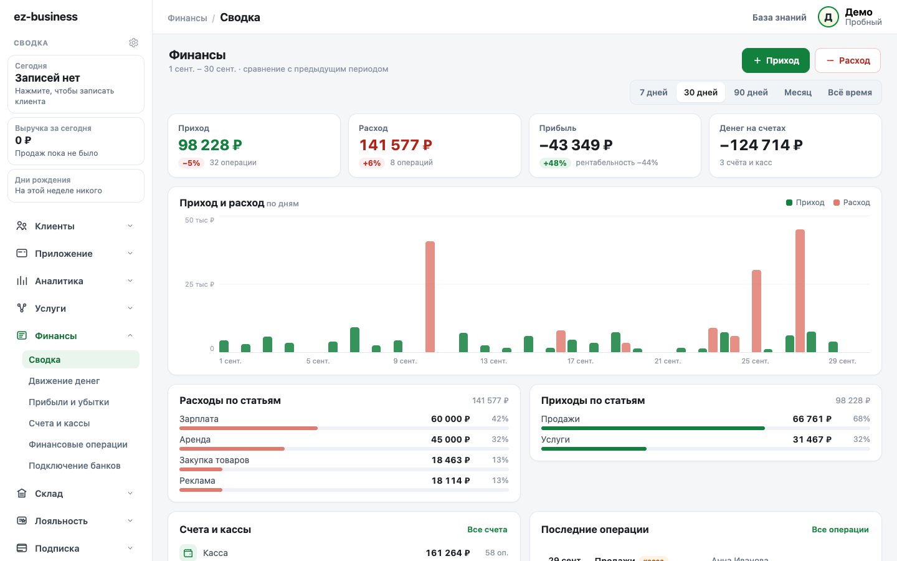Viewport: 897px width, 561px height.
Task: Click the Клиенты people icon
Action: tap(22, 226)
